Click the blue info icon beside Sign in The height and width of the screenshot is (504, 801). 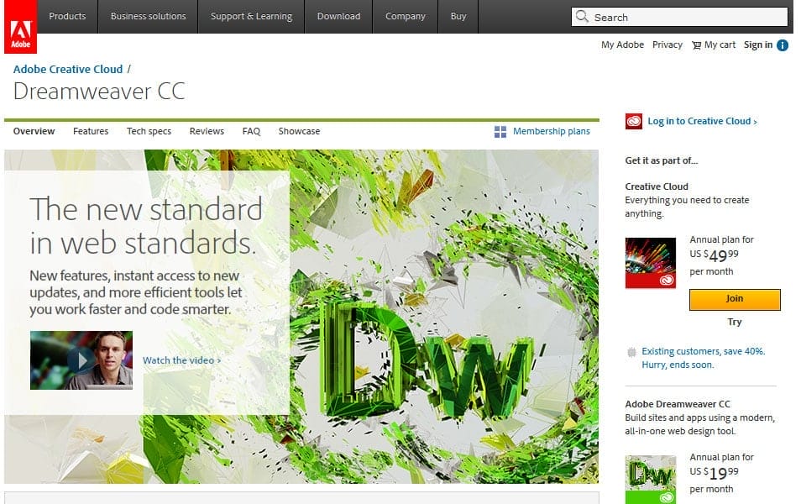pos(782,45)
